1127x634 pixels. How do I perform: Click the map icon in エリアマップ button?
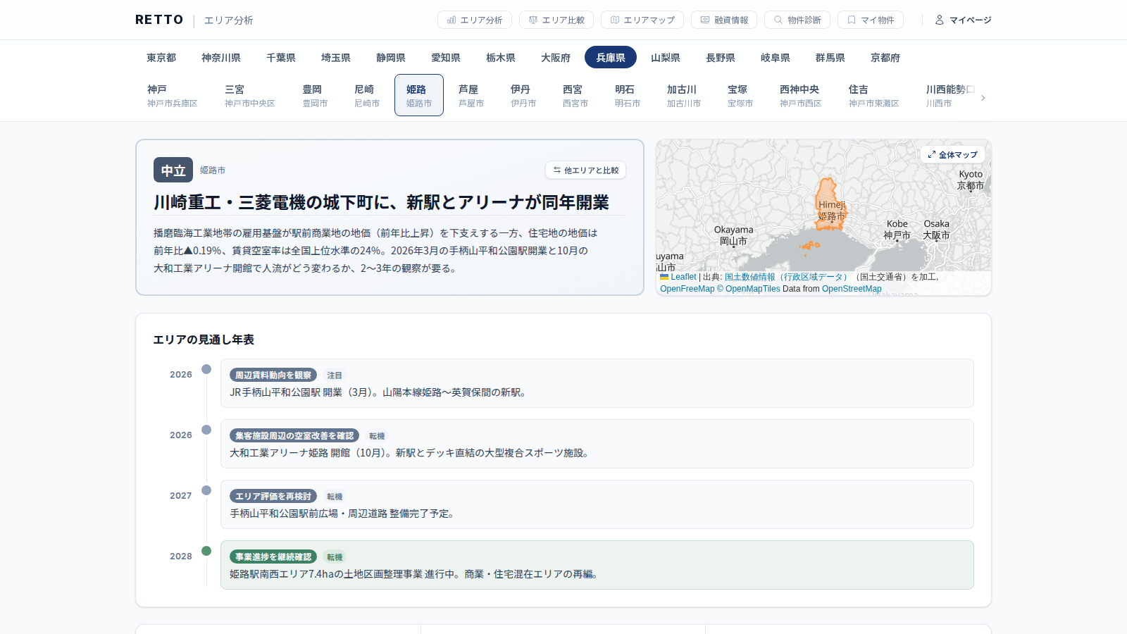[x=615, y=20]
